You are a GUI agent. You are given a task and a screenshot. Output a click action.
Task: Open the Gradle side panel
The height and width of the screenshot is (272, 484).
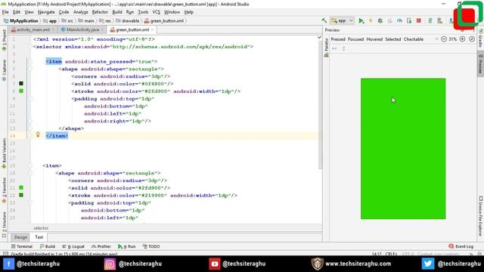[481, 39]
